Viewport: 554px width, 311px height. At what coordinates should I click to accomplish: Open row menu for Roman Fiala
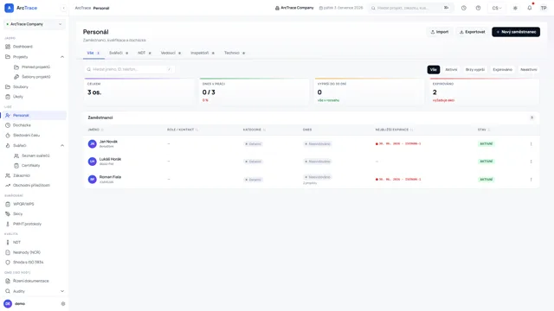(531, 180)
